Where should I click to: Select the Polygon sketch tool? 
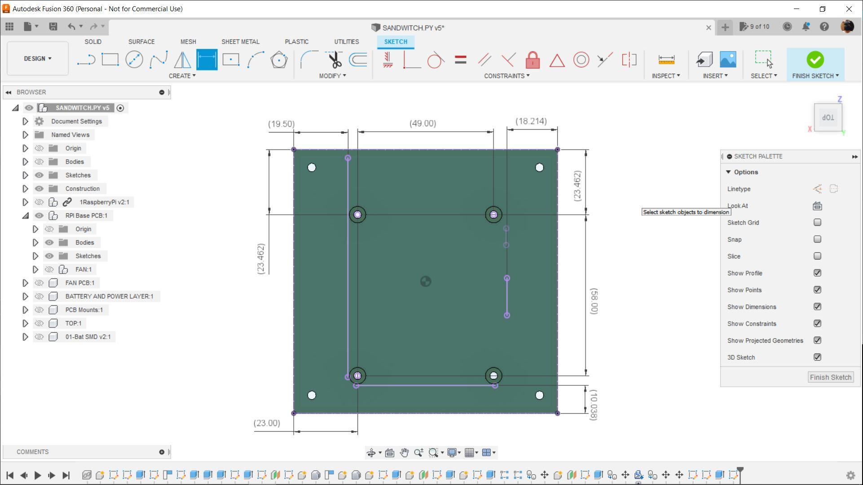279,60
